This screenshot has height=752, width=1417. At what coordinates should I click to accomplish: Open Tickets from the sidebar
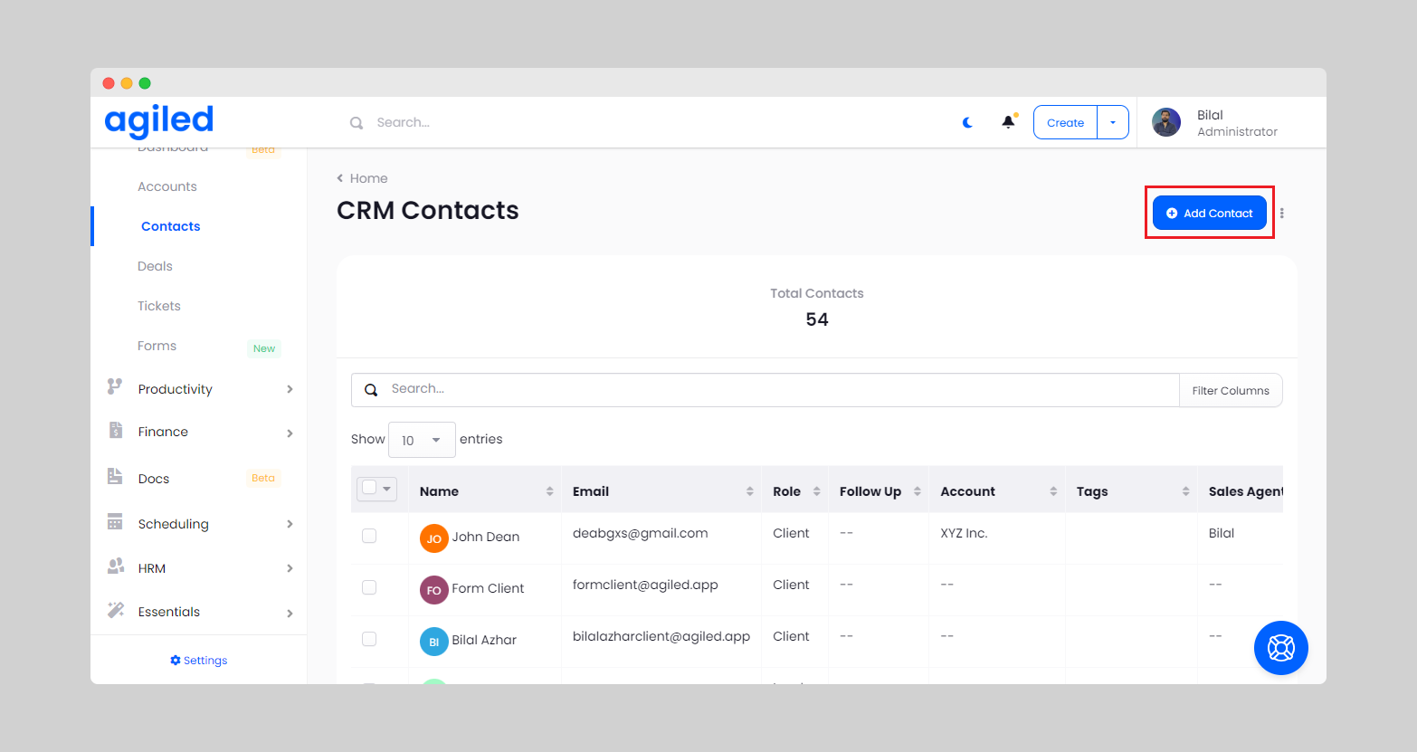159,306
